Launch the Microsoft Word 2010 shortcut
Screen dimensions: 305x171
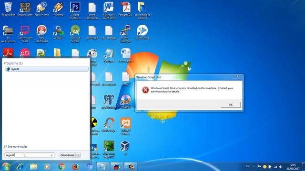click(x=109, y=10)
